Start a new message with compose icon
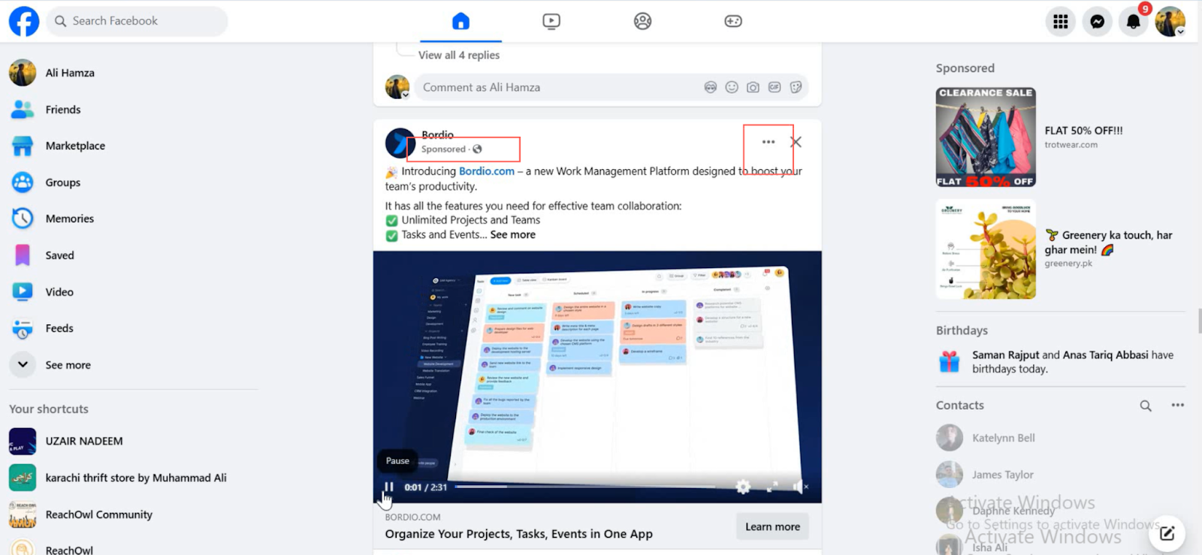 (1167, 533)
